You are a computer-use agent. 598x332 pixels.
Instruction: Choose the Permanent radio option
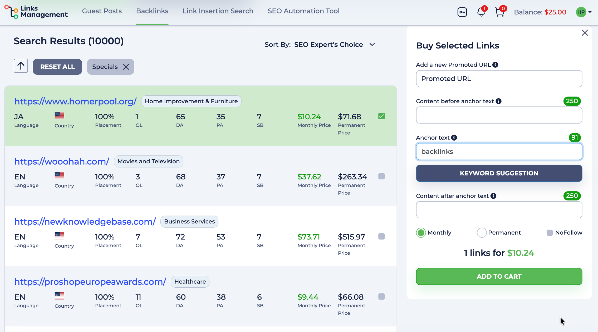pos(482,233)
